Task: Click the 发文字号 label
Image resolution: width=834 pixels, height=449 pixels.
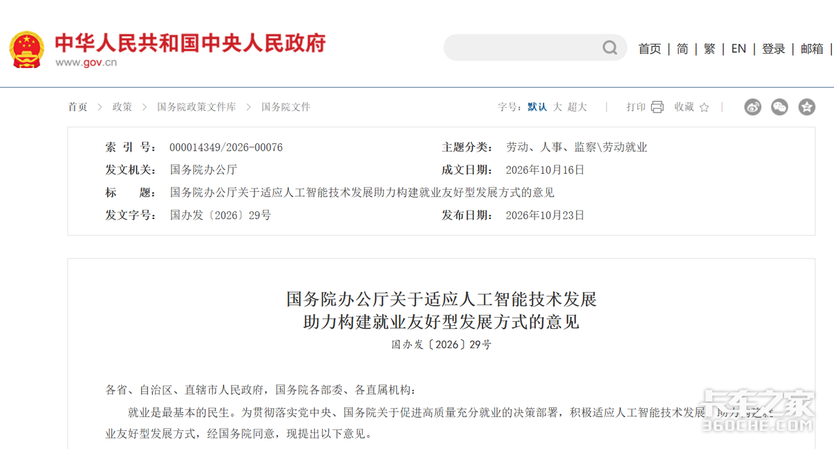Action: (x=131, y=215)
